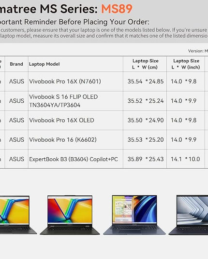
Task: Click the Laptop Size L * W (inch) header
Action: coord(186,64)
